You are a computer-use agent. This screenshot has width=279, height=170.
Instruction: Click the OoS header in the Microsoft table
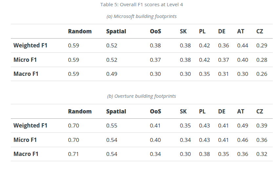pos(155,31)
